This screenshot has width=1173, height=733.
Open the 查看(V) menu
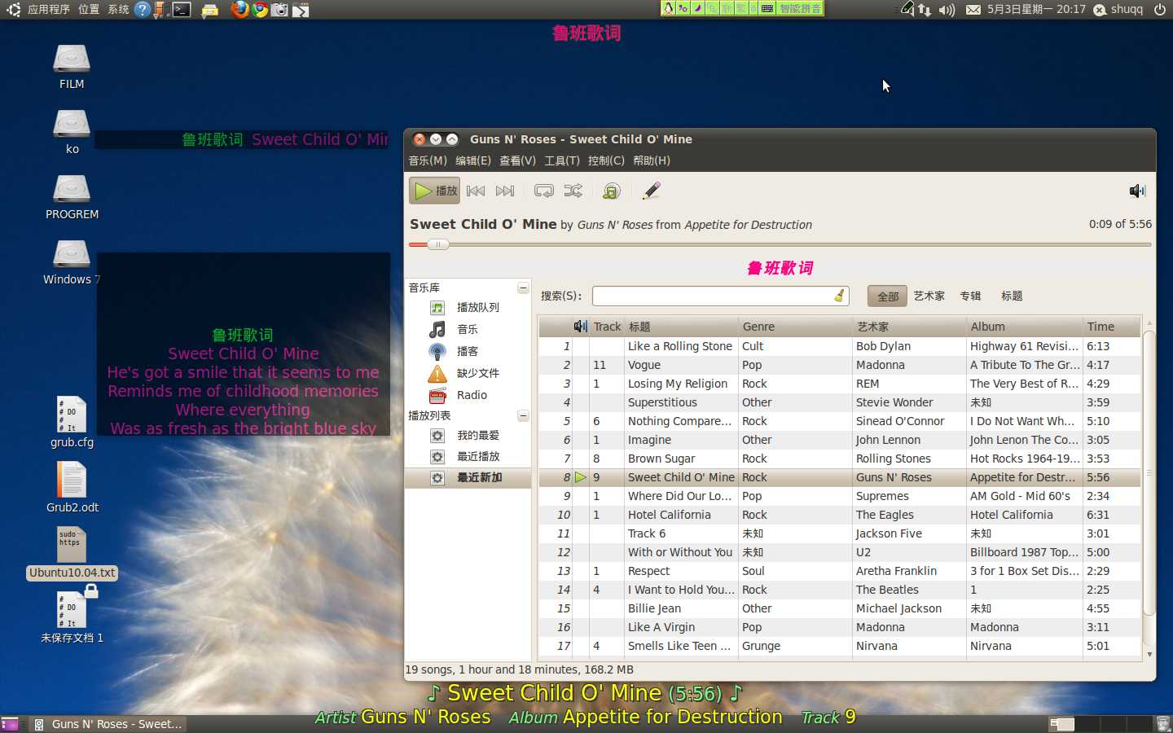(517, 160)
